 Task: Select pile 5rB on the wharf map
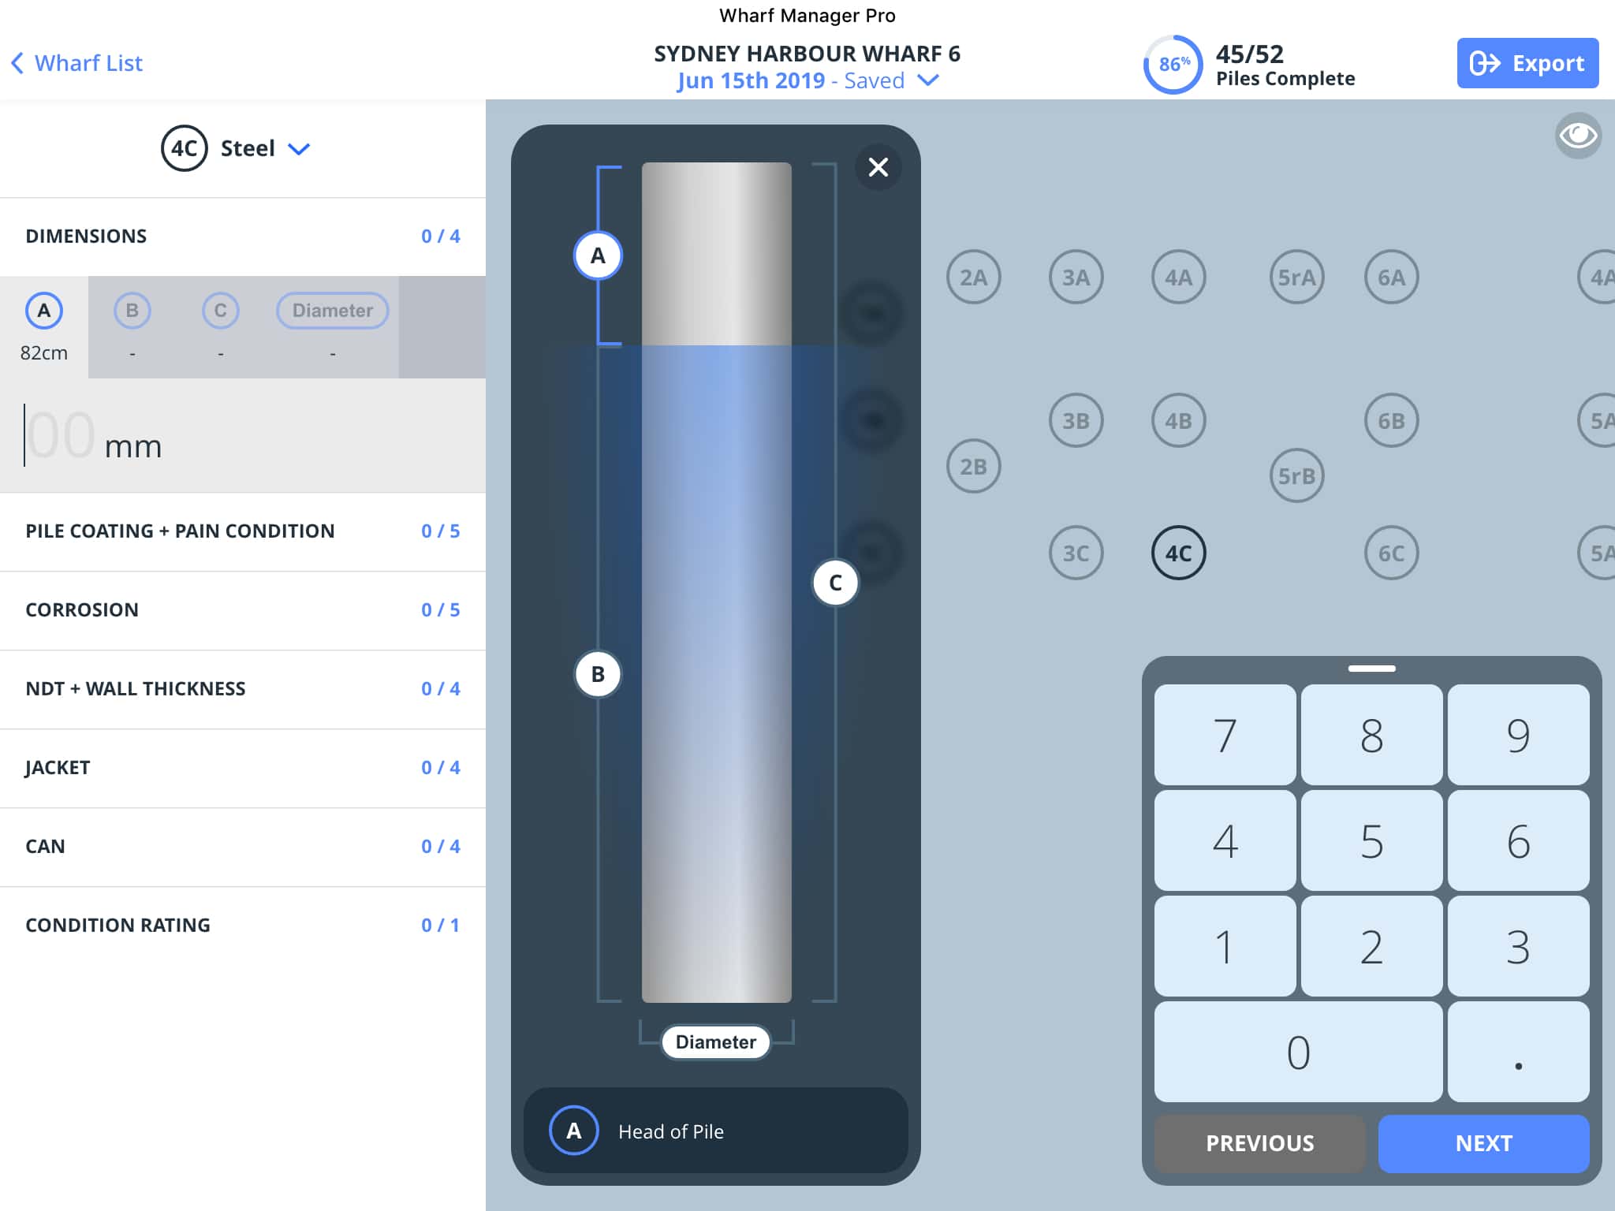click(x=1296, y=475)
